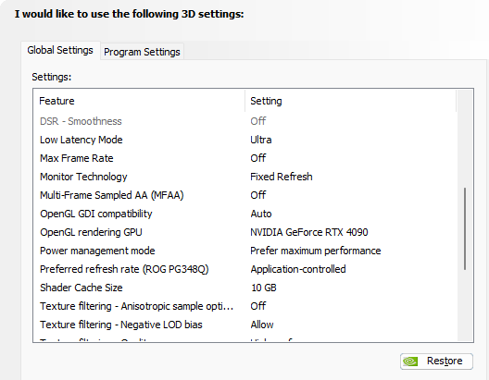Open Shader Cache Size 10 GB setting

click(x=264, y=288)
